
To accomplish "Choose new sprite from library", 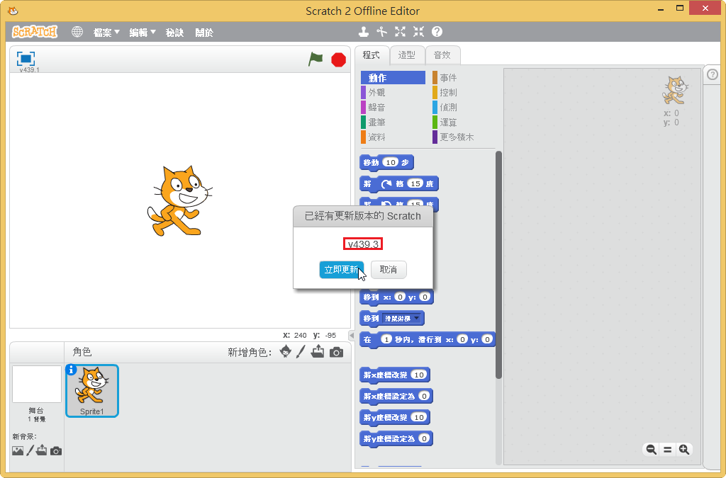I will (286, 352).
